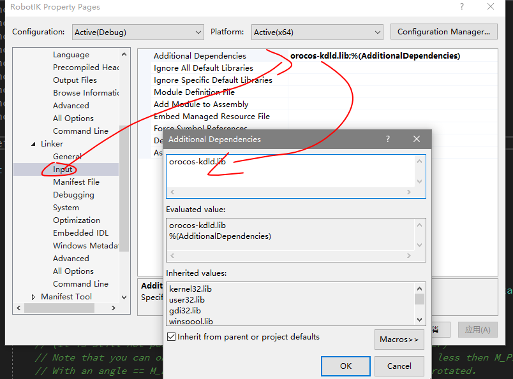The width and height of the screenshot is (513, 379).
Task: Dismiss dialog via Cancel button
Action: 399,366
